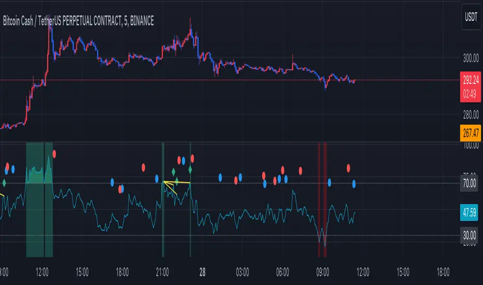Viewport: 483px width, 285px height.
Task: Click the 300.00 price axis label
Action: click(471, 58)
